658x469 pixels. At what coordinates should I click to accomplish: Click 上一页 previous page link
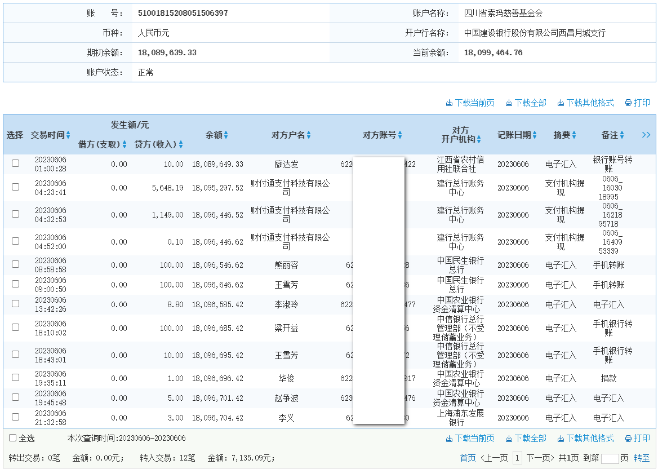(x=494, y=458)
